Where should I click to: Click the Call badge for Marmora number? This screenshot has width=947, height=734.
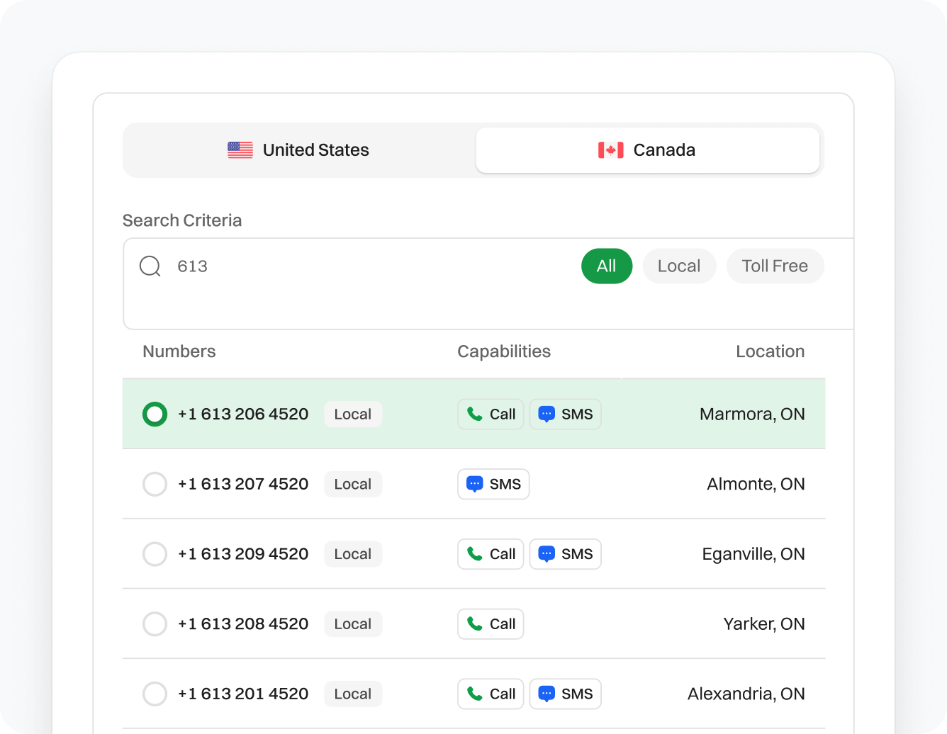tap(491, 414)
